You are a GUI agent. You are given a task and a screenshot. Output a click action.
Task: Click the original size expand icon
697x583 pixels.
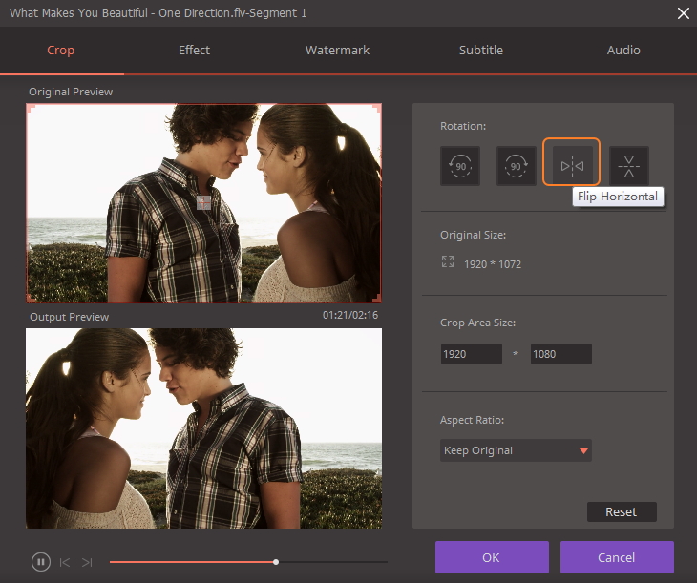[448, 261]
